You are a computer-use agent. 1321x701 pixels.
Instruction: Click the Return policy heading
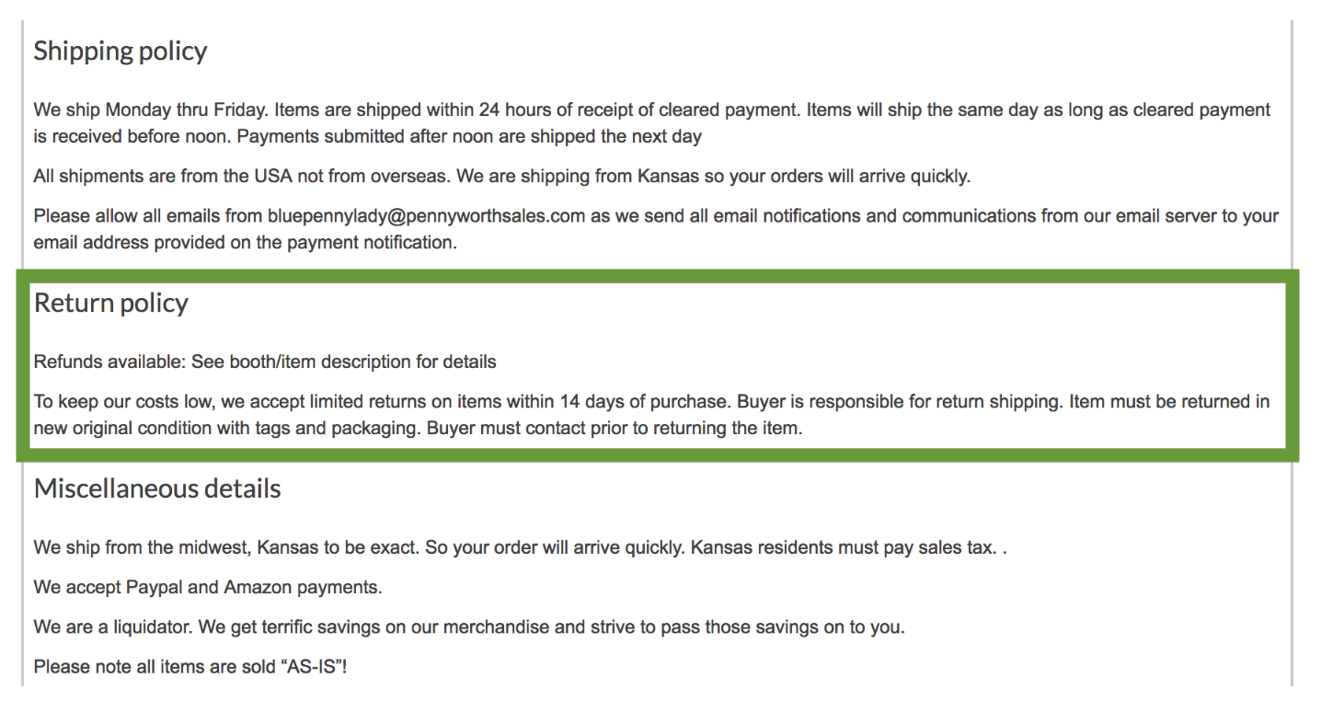111,304
